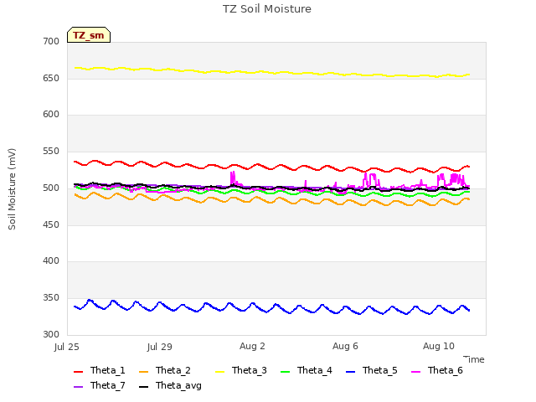
Task: Toggle Theta_3 series in legend
Action: point(241,370)
